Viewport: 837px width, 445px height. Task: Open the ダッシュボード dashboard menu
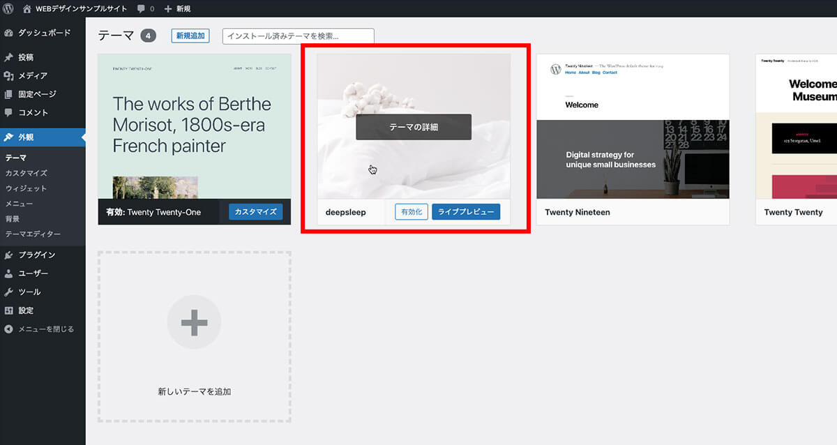(43, 33)
